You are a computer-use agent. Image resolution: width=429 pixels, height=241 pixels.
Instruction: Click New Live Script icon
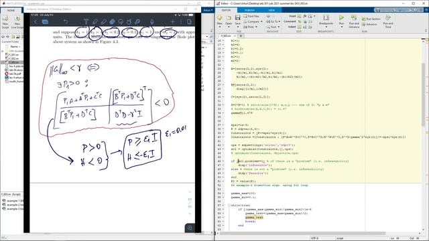pos(17,19)
